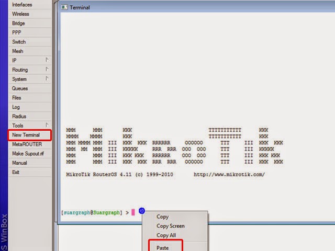The height and width of the screenshot is (251, 335).
Task: Open the Routing menu
Action: pos(30,70)
